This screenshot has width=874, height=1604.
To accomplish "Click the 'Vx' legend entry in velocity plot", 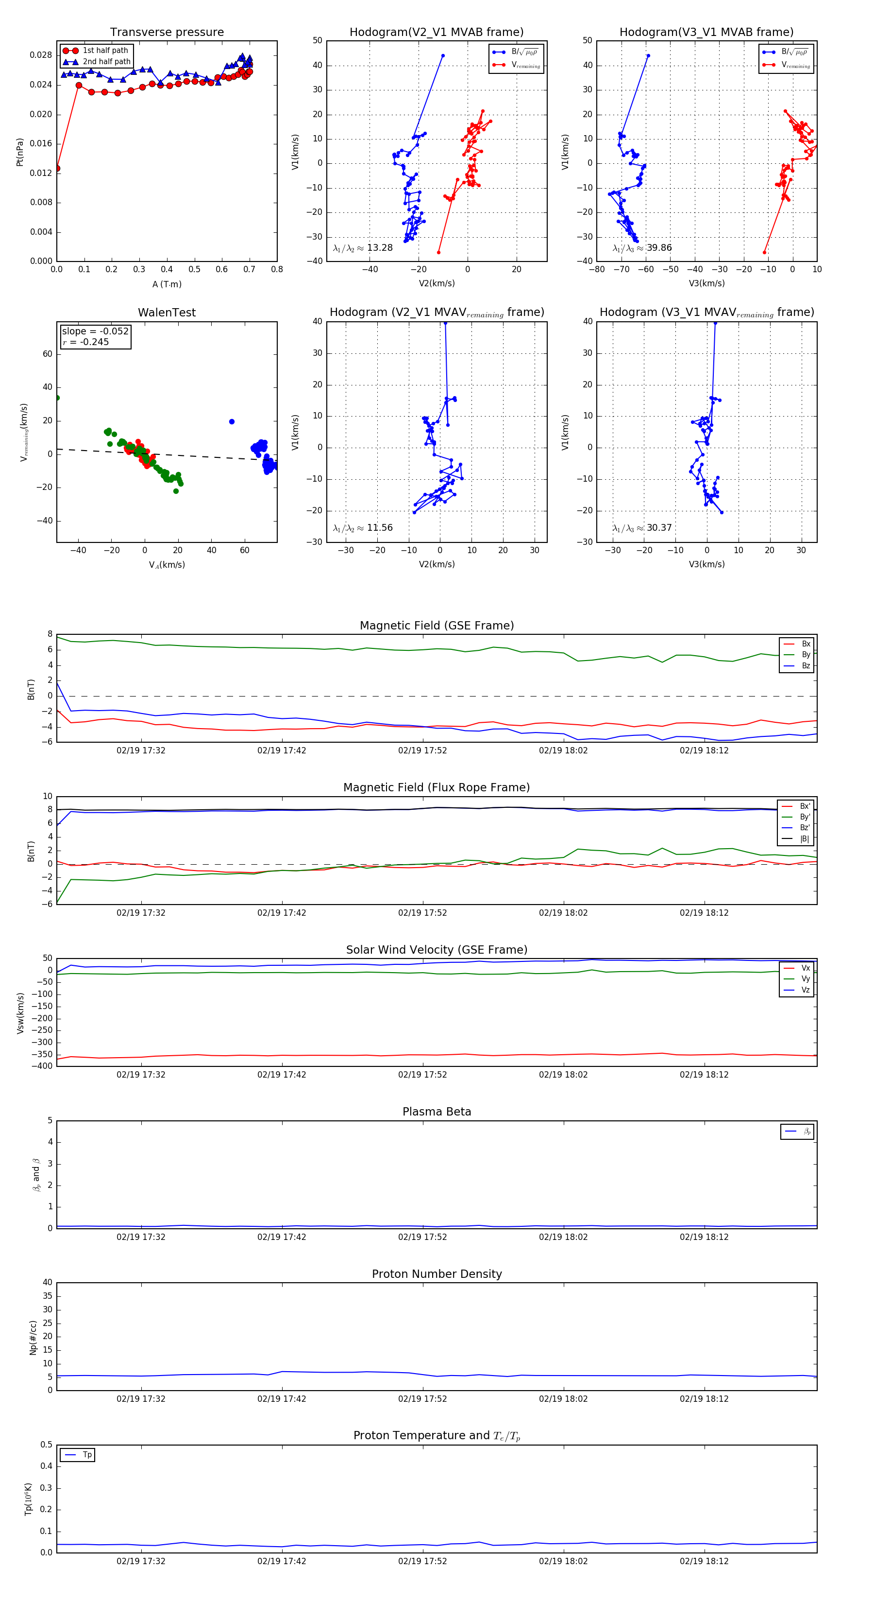I will pyautogui.click(x=797, y=968).
